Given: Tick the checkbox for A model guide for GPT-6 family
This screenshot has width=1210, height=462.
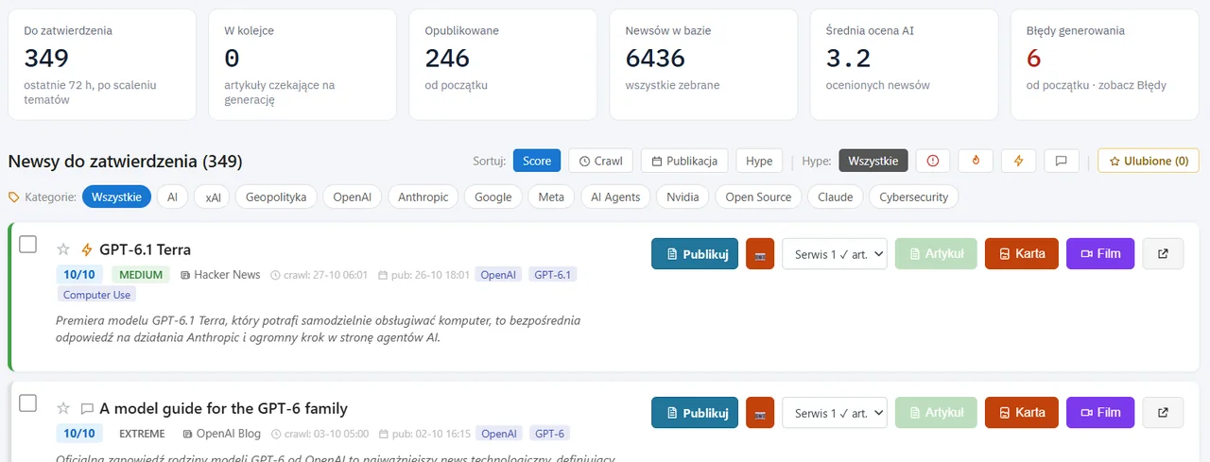Looking at the screenshot, I should click(x=28, y=403).
